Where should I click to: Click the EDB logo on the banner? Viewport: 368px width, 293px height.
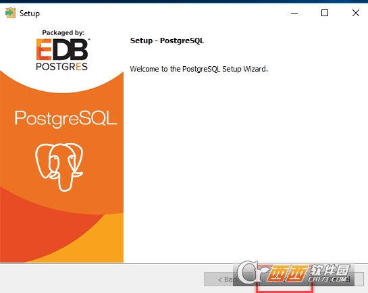click(x=62, y=49)
